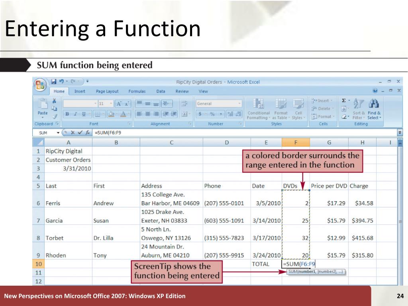Select row 10 header

coord(39,264)
